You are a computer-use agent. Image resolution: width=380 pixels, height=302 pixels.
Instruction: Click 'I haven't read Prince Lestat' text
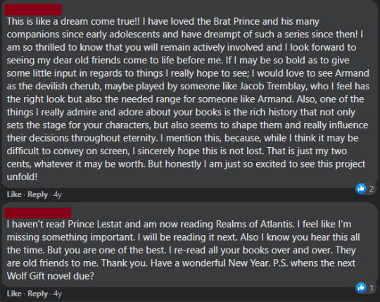click(x=64, y=224)
